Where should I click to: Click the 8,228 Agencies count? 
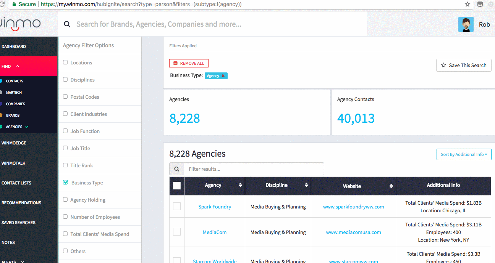coord(184,118)
